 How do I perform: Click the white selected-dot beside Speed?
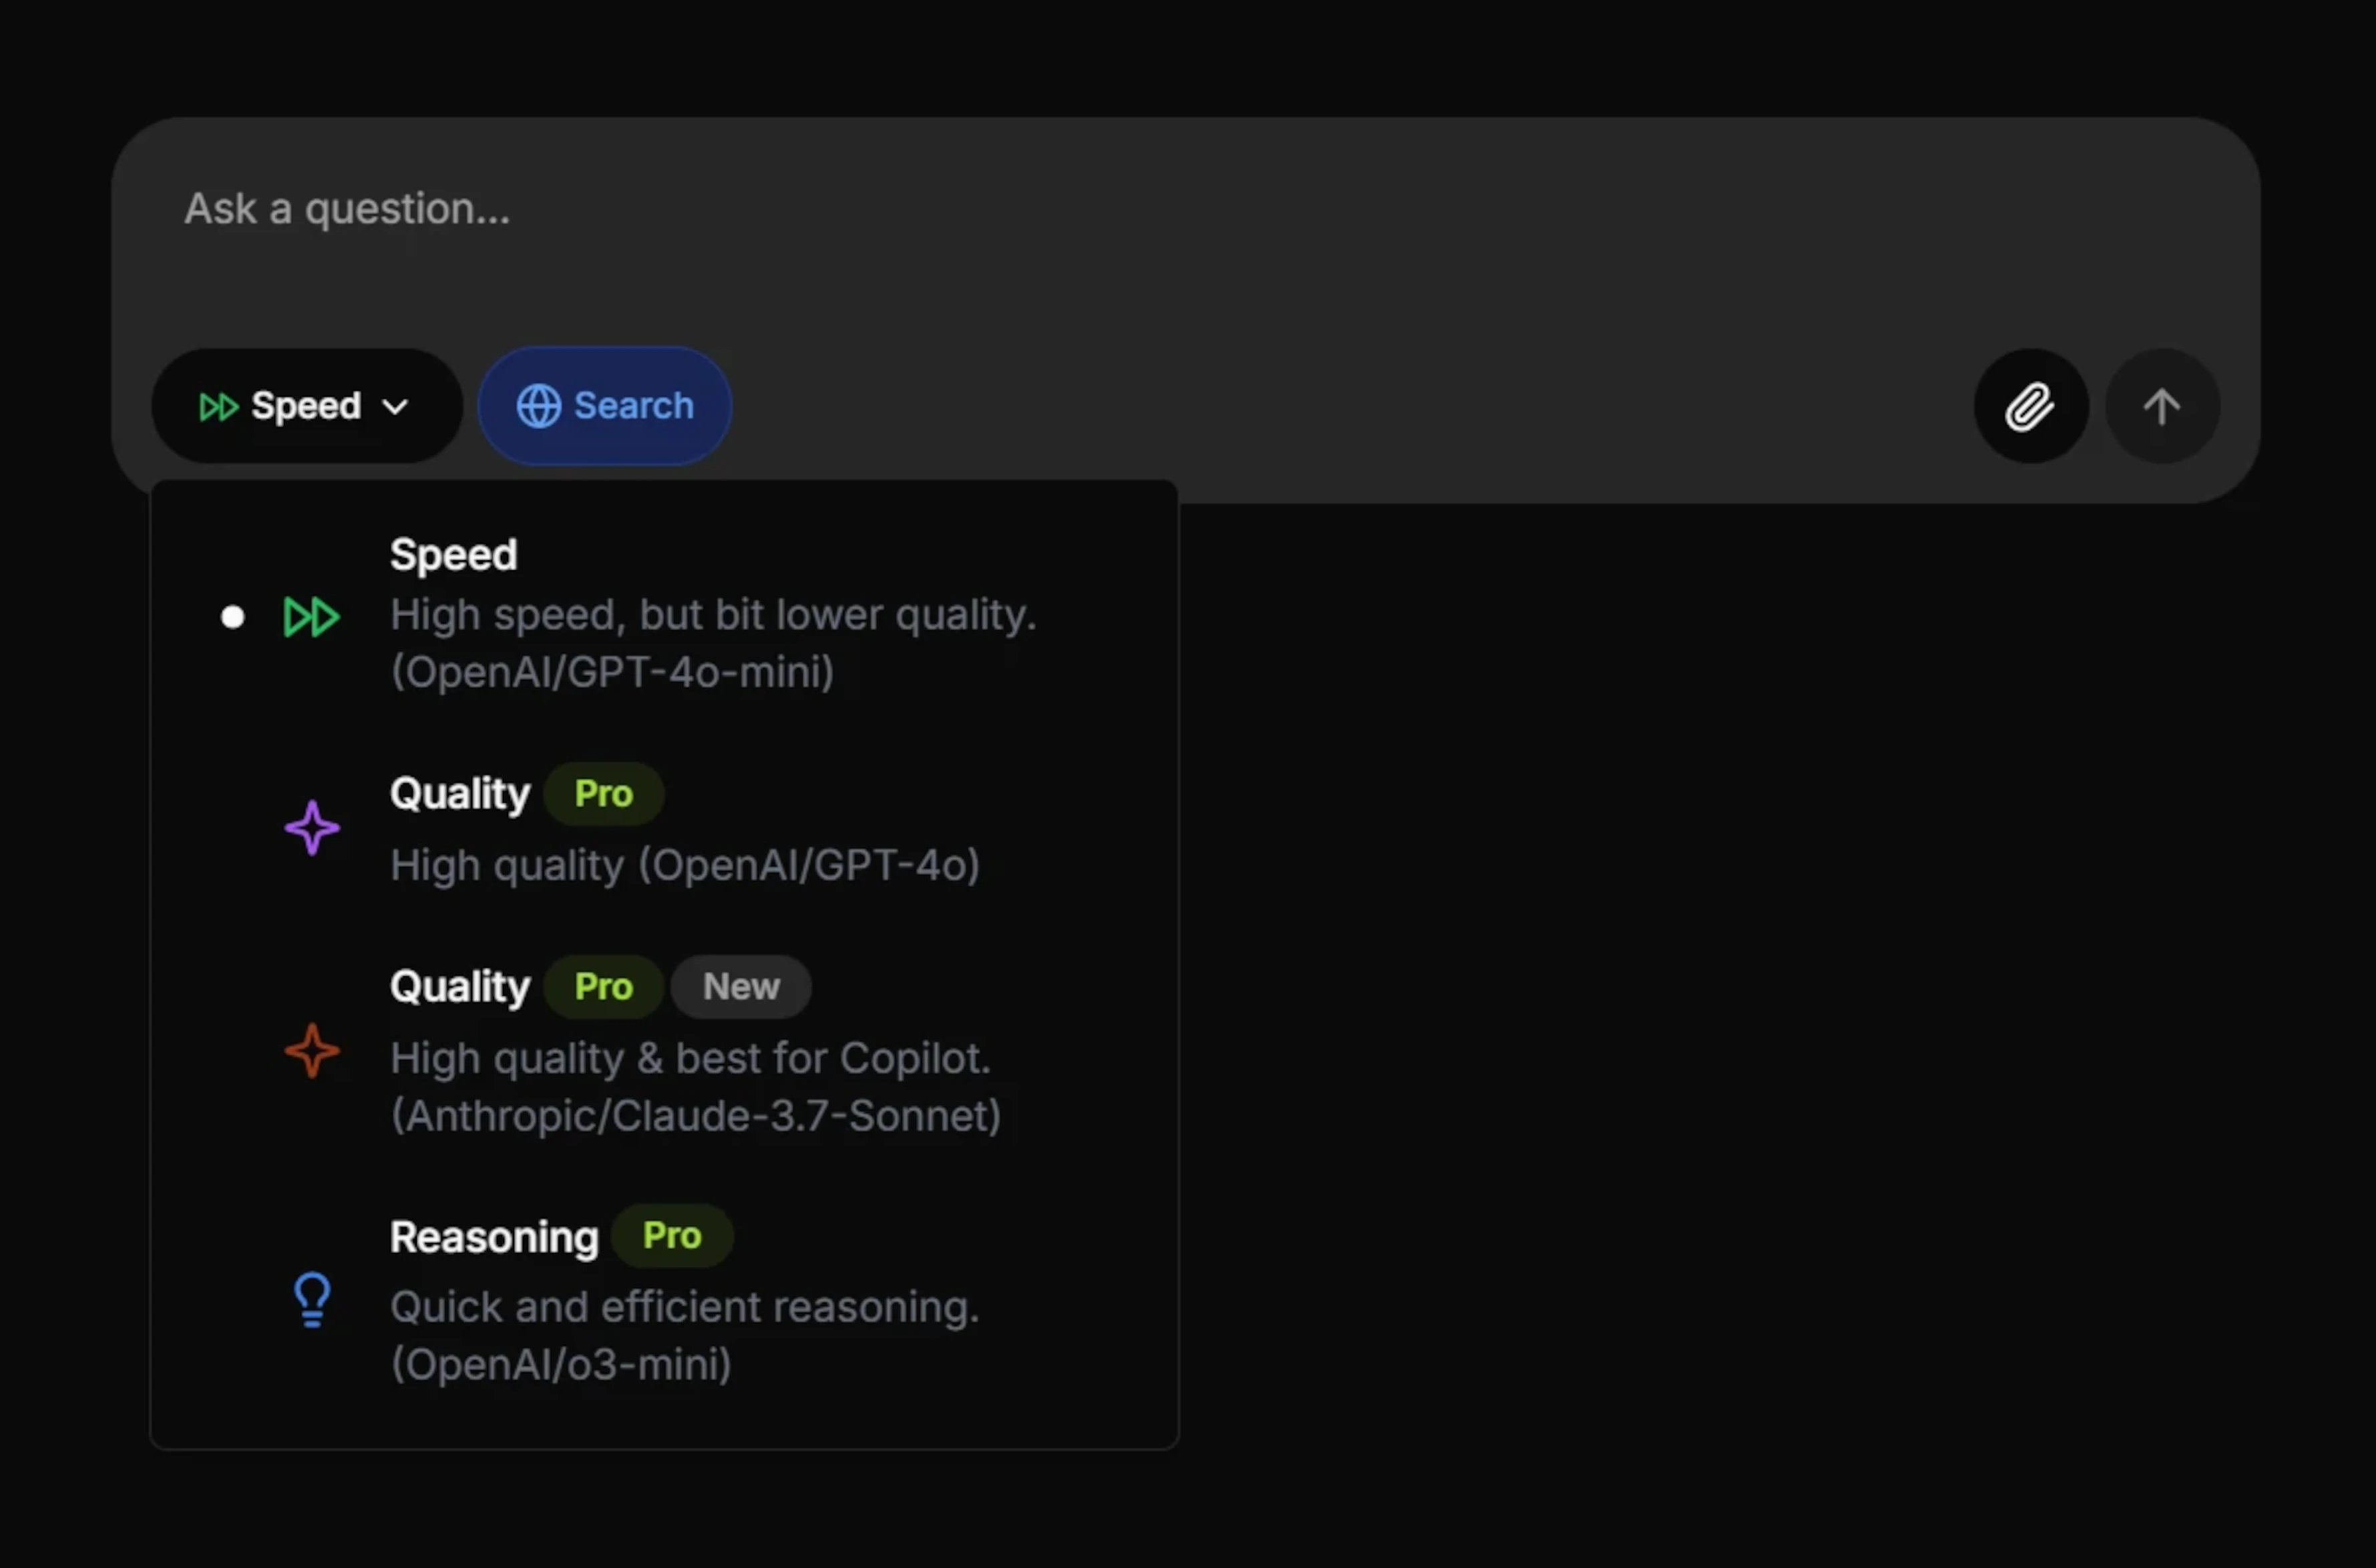(232, 617)
